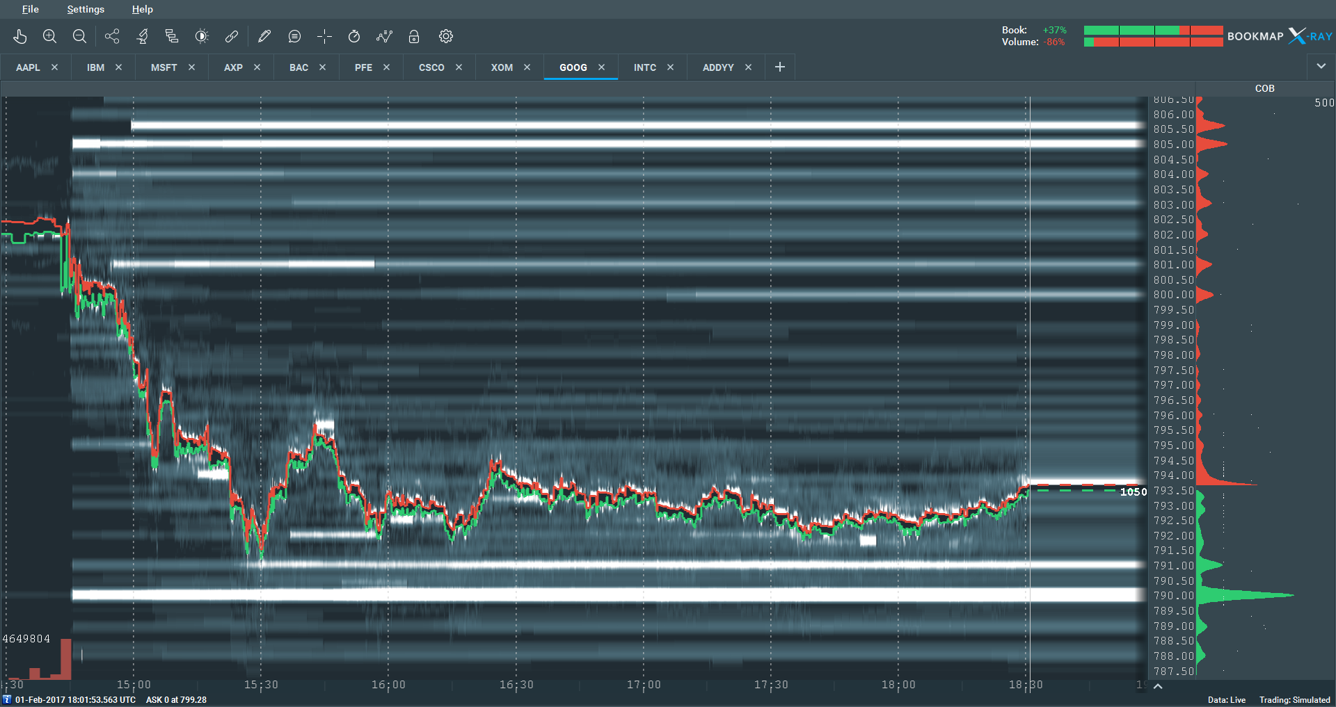Click the zoom in magnifier icon
This screenshot has width=1336, height=707.
pyautogui.click(x=49, y=36)
